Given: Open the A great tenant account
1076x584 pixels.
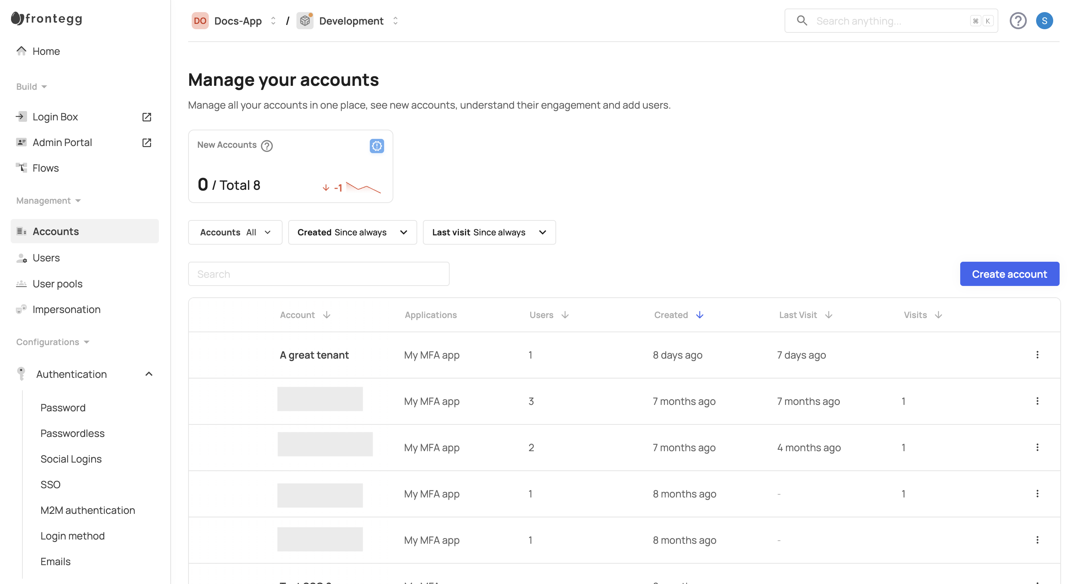Looking at the screenshot, I should 314,355.
